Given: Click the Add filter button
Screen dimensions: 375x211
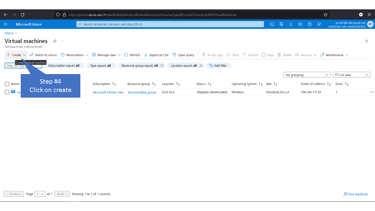Looking at the screenshot, I should [x=219, y=66].
